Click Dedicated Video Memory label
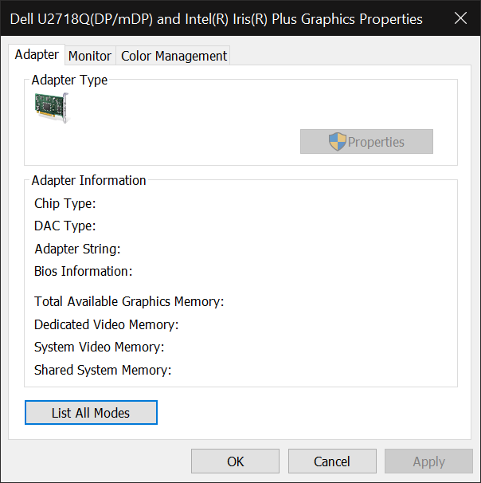Image resolution: width=481 pixels, height=483 pixels. (106, 324)
